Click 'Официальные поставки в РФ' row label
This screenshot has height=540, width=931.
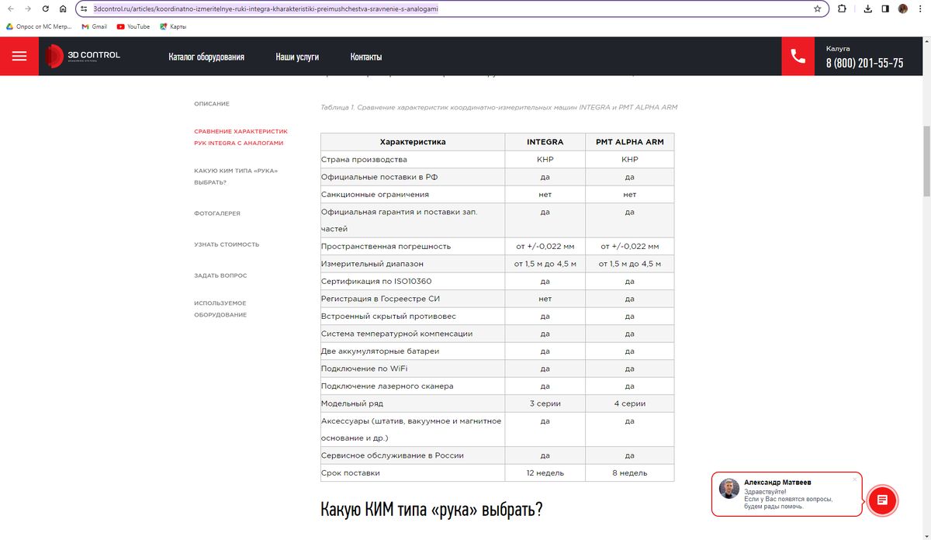pyautogui.click(x=379, y=177)
